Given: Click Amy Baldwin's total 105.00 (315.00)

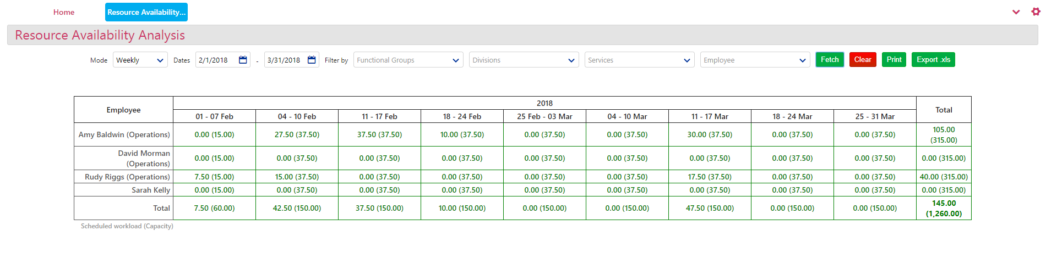Looking at the screenshot, I should (944, 134).
